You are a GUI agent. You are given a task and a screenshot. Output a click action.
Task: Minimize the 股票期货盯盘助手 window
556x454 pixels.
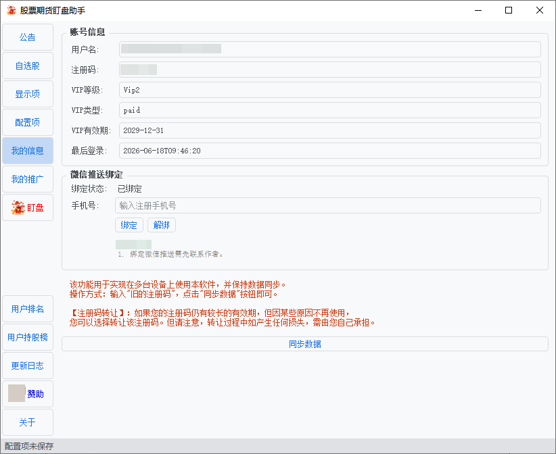click(478, 10)
